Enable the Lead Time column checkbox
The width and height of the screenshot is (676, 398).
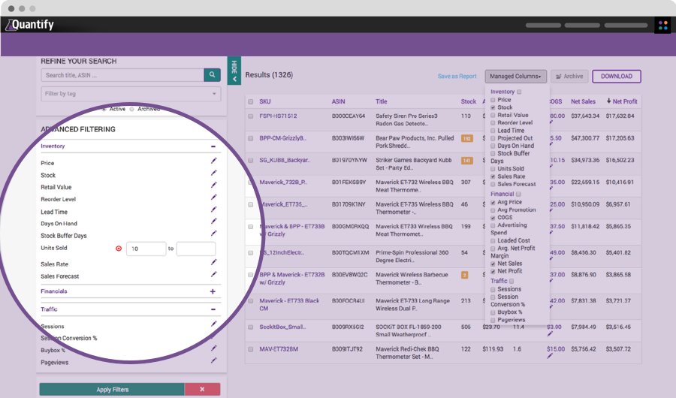point(493,131)
